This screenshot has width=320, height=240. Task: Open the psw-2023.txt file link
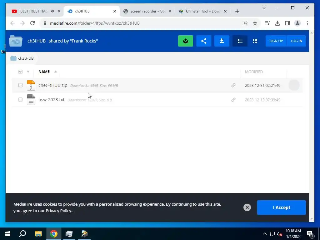pyautogui.click(x=52, y=100)
